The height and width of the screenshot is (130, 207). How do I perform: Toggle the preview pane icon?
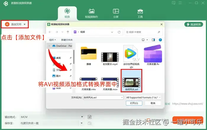[153, 40]
